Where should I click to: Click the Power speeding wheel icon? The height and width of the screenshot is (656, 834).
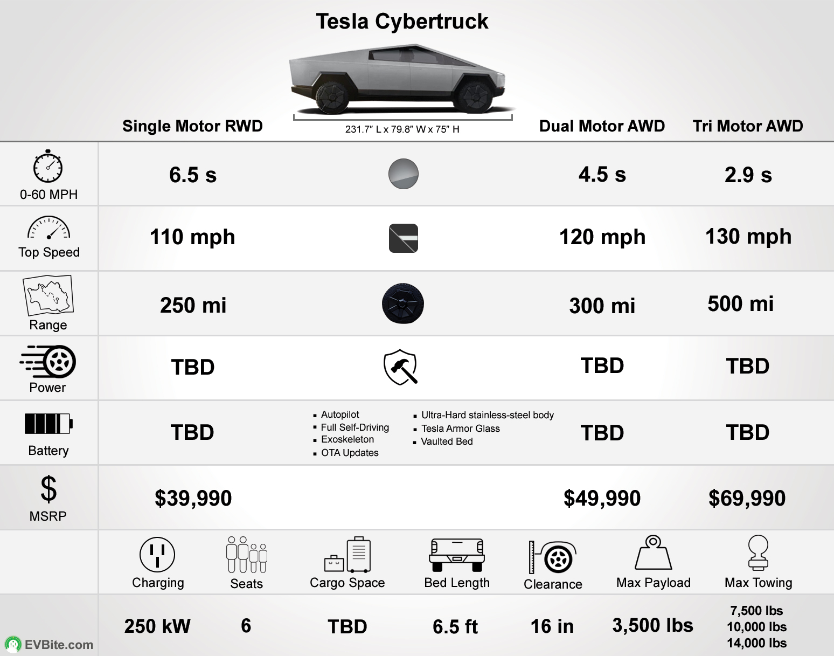48,362
